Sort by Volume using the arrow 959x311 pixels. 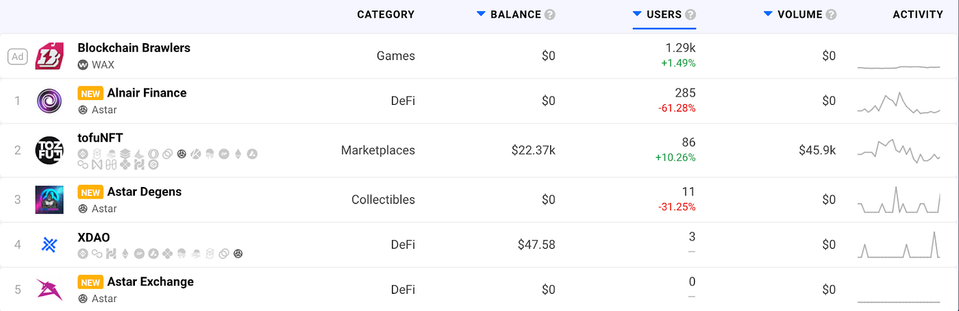pyautogui.click(x=768, y=14)
